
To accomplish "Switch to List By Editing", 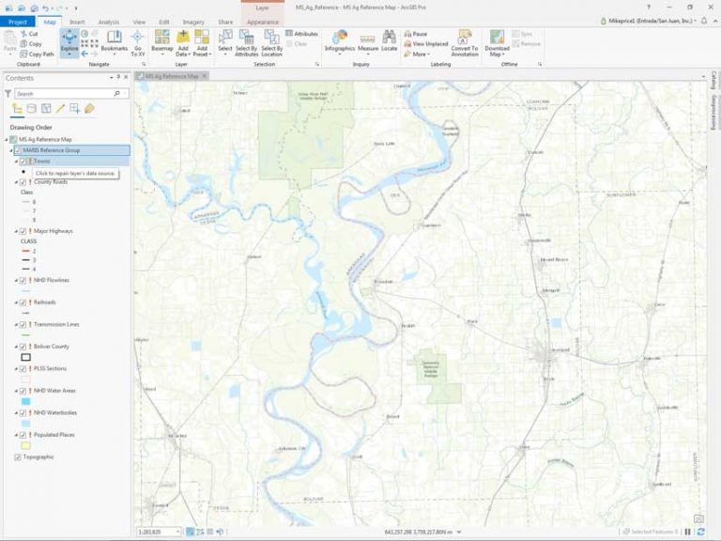I will tap(60, 109).
